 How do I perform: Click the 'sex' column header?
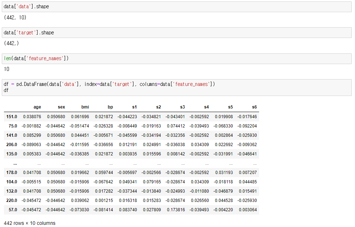[61, 107]
